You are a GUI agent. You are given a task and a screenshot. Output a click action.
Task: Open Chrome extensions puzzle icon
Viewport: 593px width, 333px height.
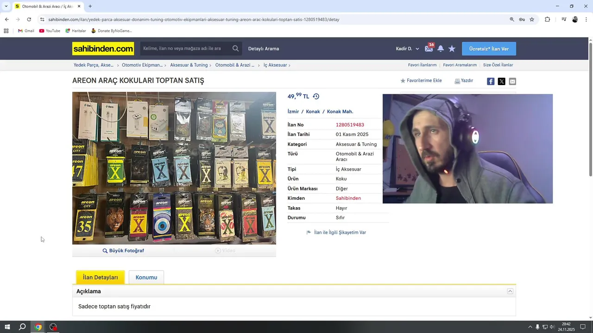(x=547, y=19)
